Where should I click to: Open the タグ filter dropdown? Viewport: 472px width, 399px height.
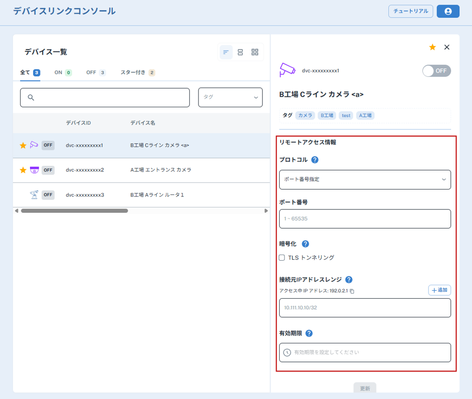230,97
